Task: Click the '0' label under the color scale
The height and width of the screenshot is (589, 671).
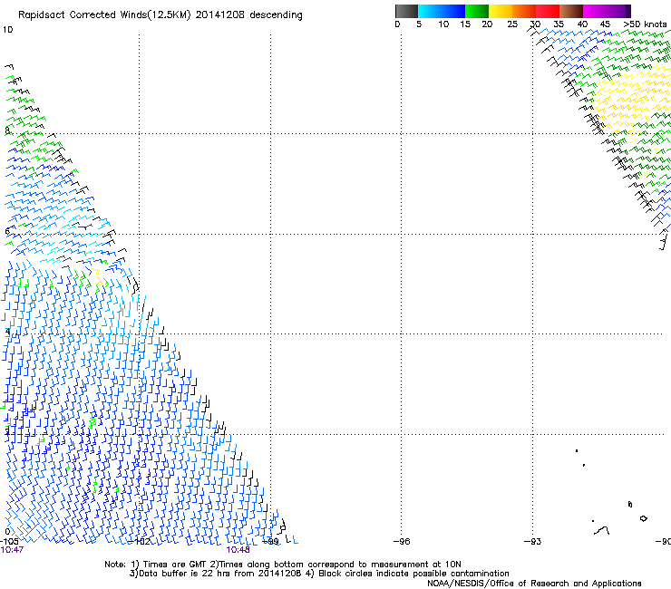Action: tap(397, 24)
